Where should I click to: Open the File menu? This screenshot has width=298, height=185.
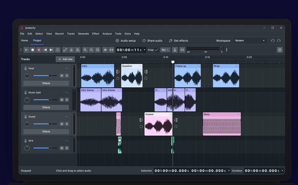pos(22,34)
